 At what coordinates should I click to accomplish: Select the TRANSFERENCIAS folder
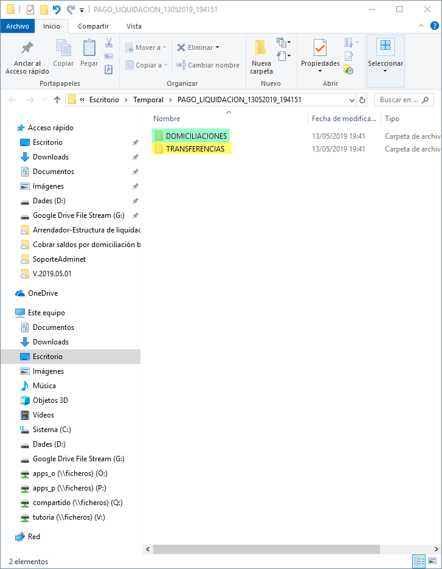coord(192,148)
